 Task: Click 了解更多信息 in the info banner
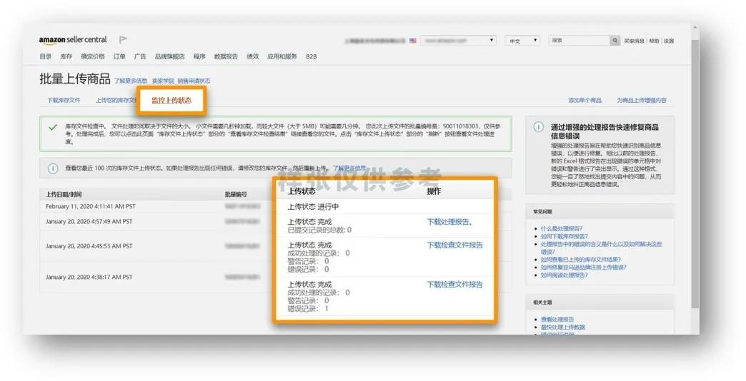349,168
